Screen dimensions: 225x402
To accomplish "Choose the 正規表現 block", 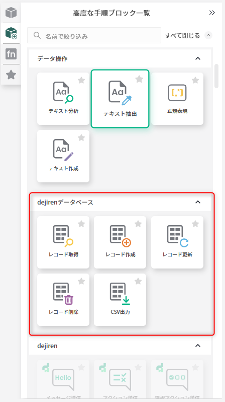I will [x=177, y=99].
